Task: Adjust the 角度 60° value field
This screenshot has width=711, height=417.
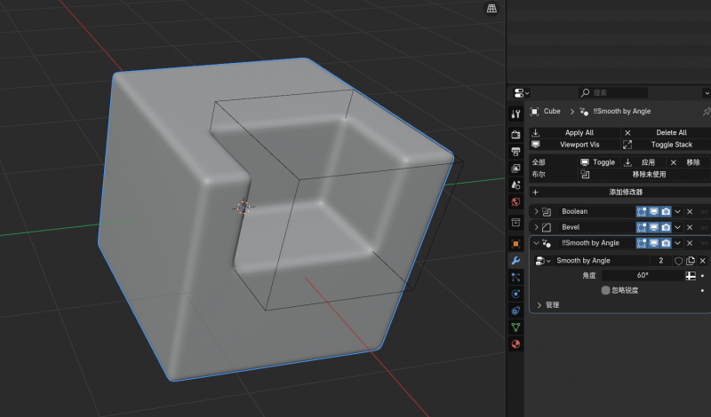Action: 643,275
